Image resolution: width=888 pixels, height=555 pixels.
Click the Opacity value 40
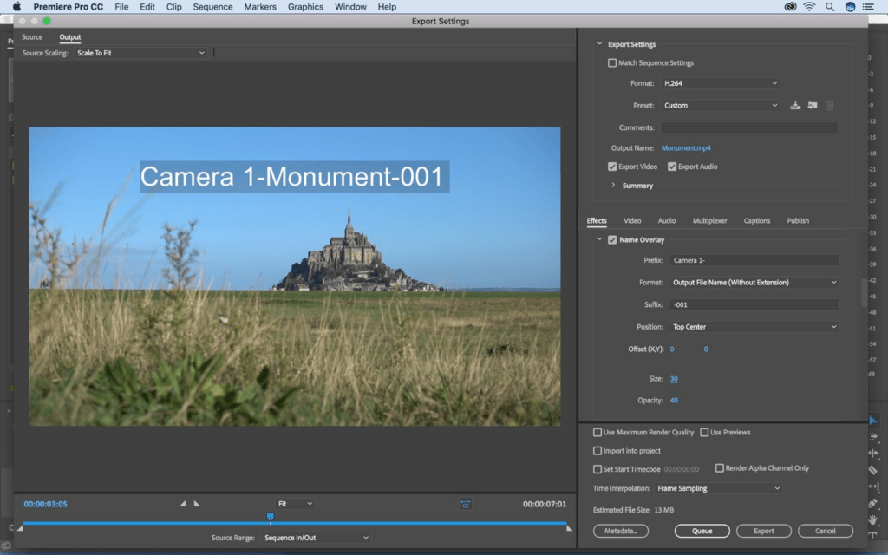674,401
